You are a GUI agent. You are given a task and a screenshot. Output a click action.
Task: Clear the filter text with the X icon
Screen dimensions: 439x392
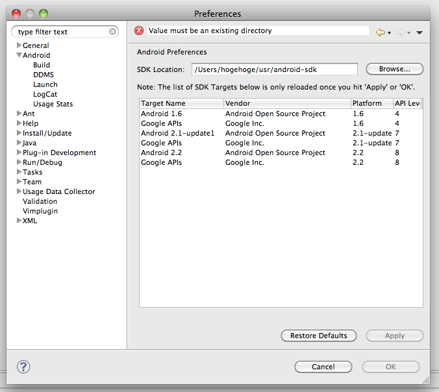pos(113,31)
